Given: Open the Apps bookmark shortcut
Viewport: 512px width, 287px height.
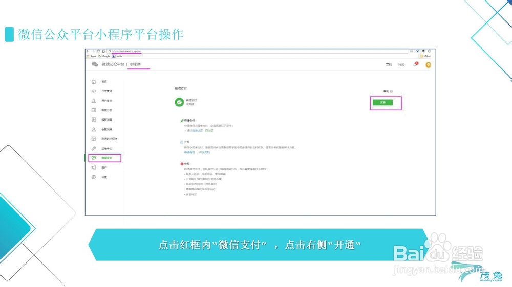Looking at the screenshot, I should click(x=92, y=56).
